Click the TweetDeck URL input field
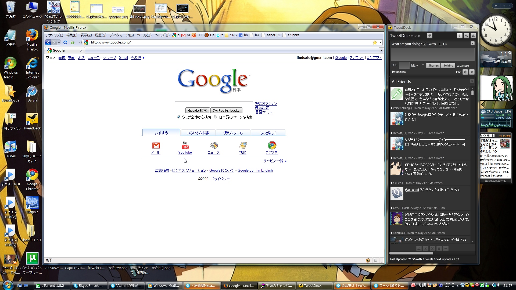The image size is (516, 290). coord(404,65)
